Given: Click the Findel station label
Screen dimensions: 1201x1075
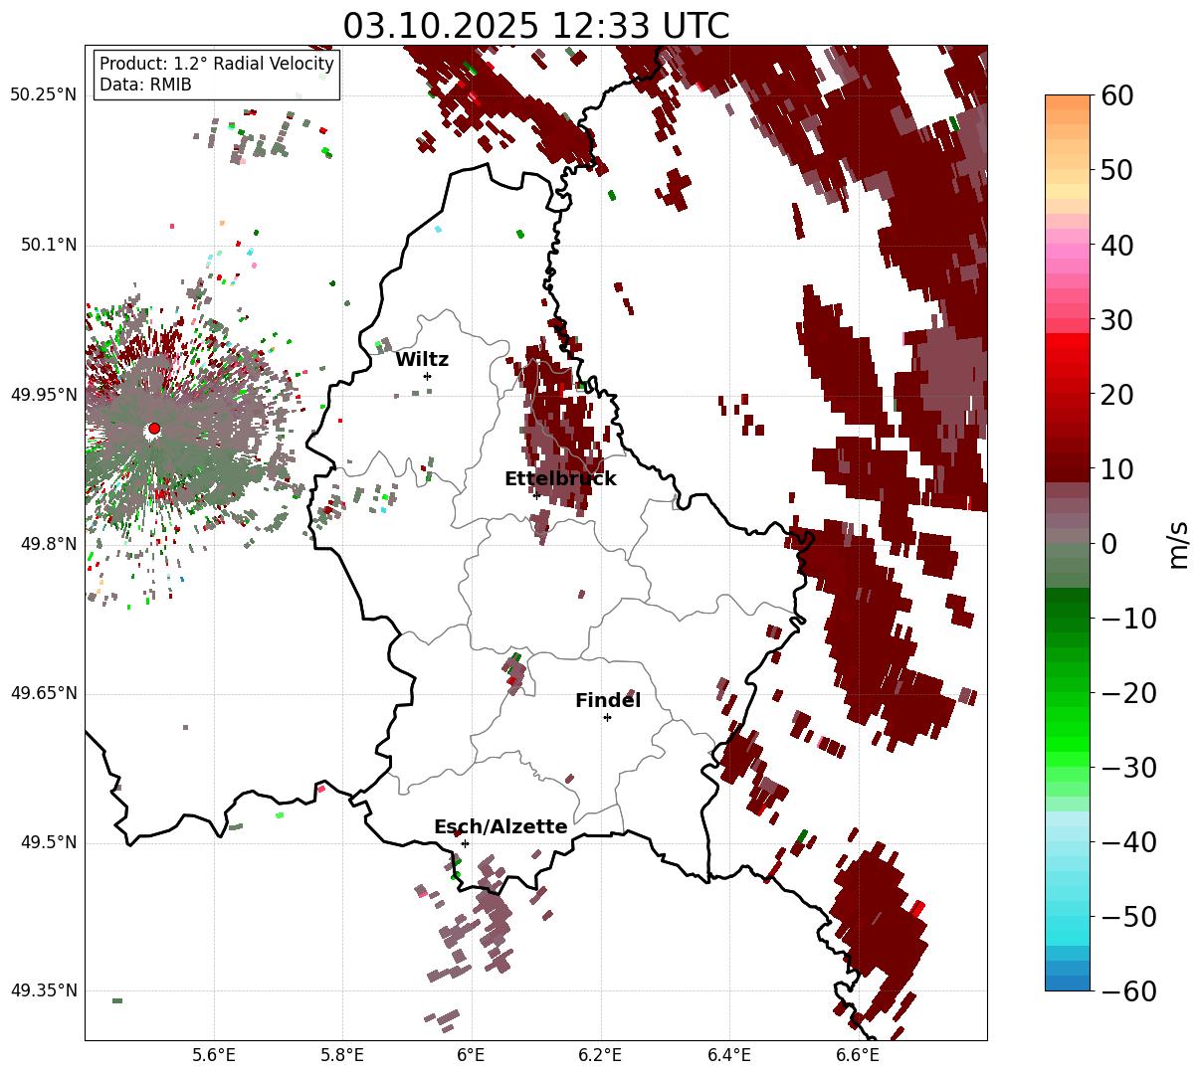Looking at the screenshot, I should (x=608, y=701).
